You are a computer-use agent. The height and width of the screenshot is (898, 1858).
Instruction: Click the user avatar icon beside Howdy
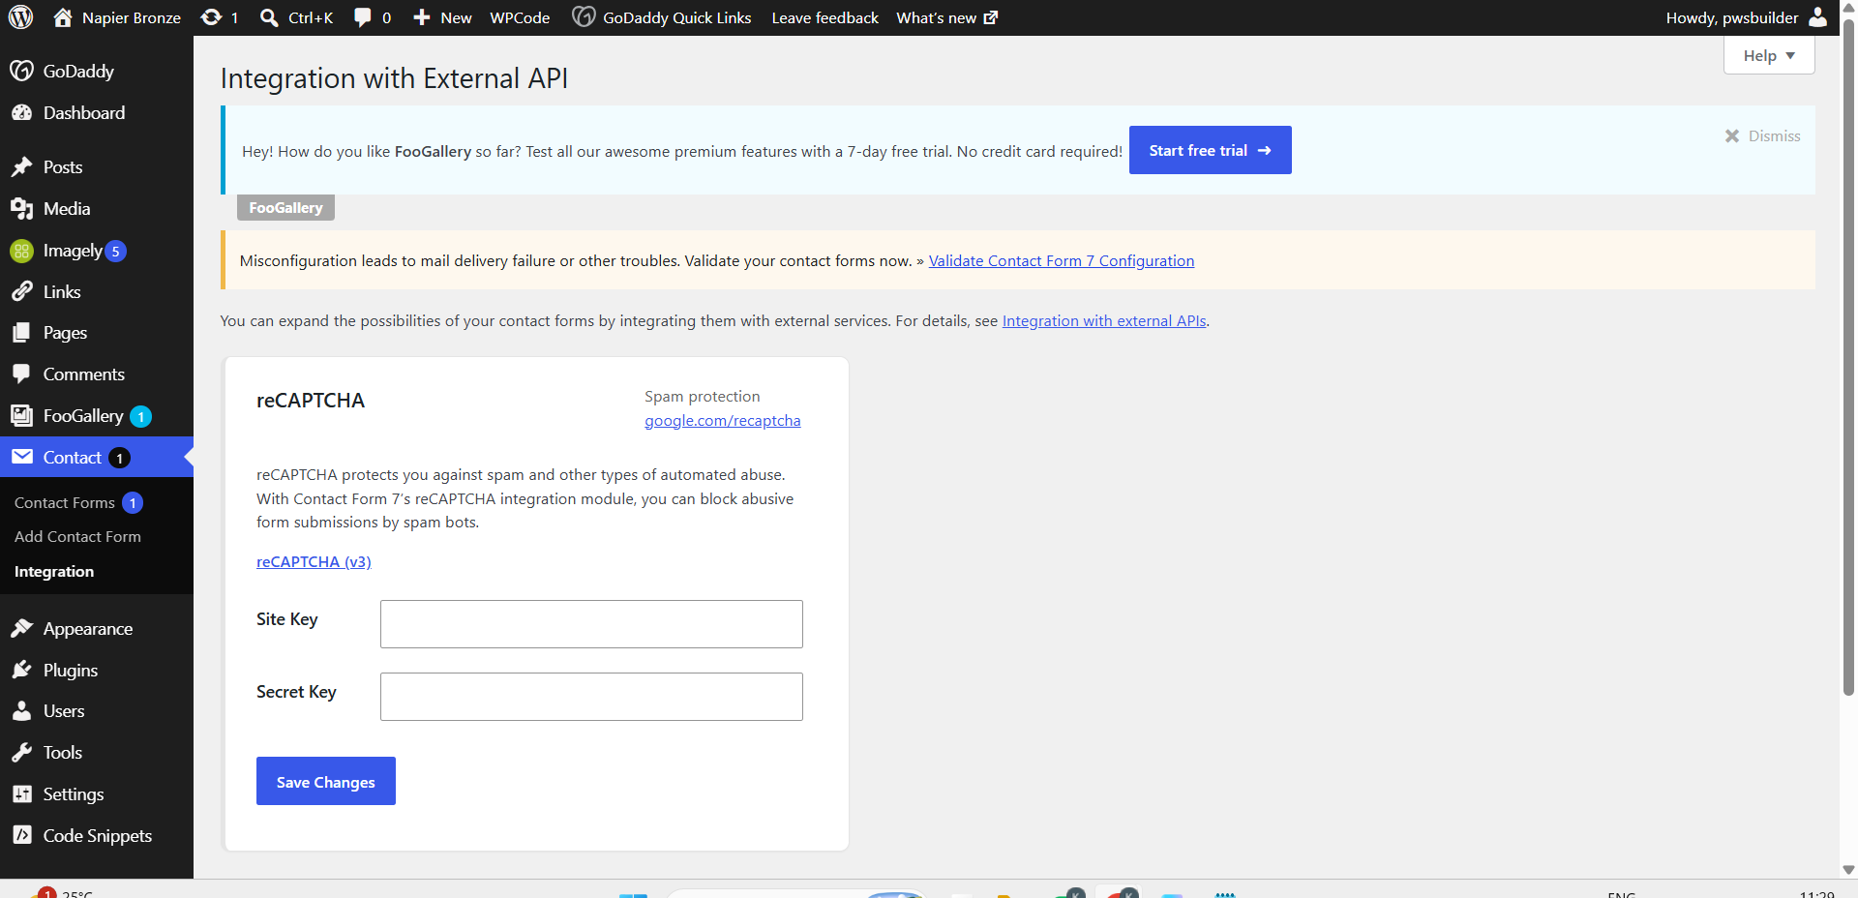click(1818, 17)
